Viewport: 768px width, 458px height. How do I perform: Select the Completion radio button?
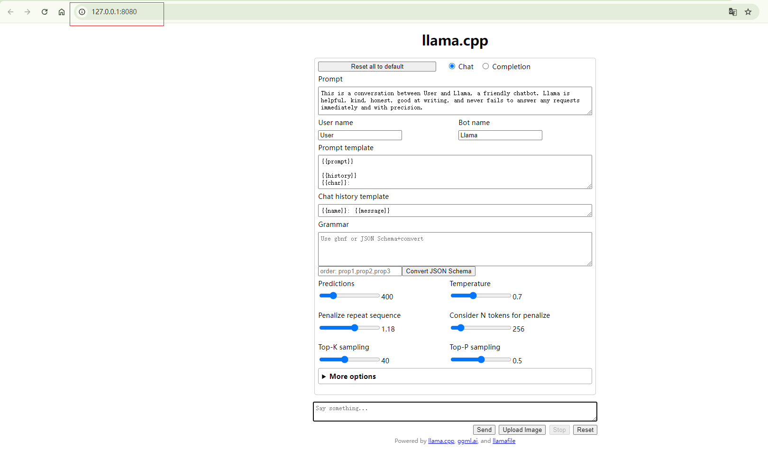(485, 66)
